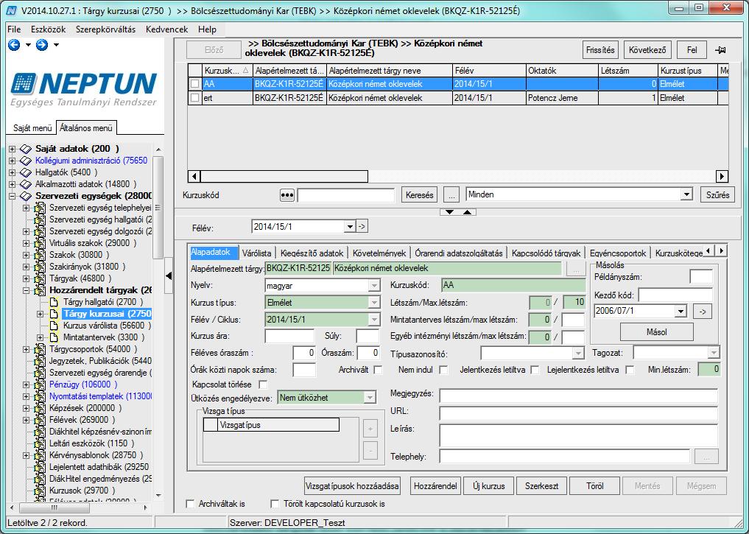
Task: Go back with the blue left-arrow icon
Action: pyautogui.click(x=14, y=45)
